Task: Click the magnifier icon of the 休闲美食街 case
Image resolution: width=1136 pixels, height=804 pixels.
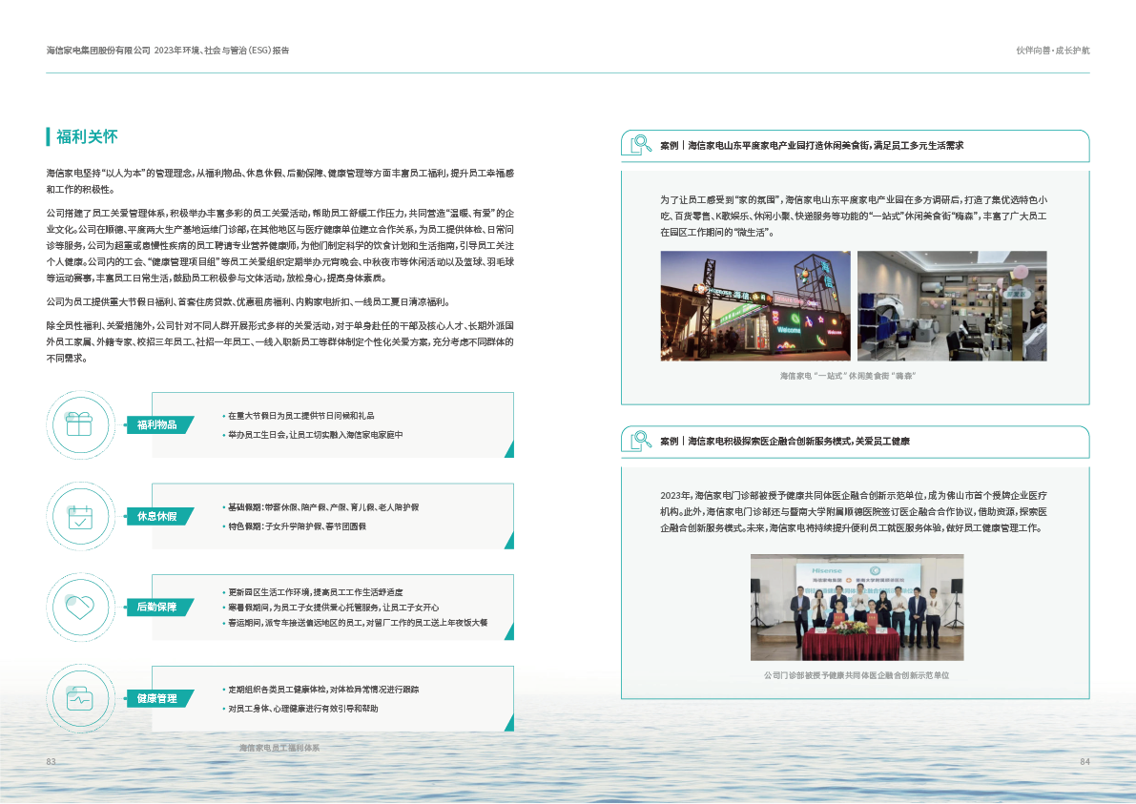Action: [637, 145]
